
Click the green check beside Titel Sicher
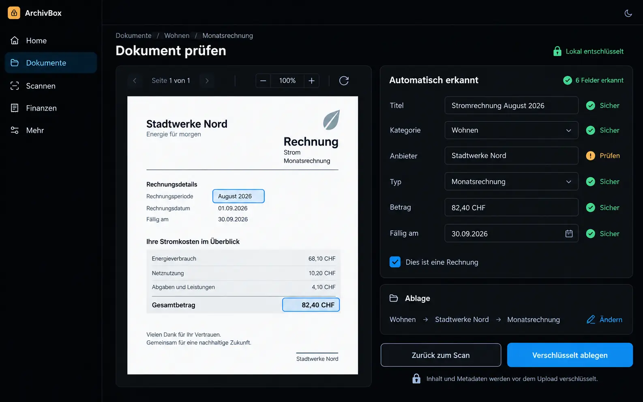click(x=591, y=105)
